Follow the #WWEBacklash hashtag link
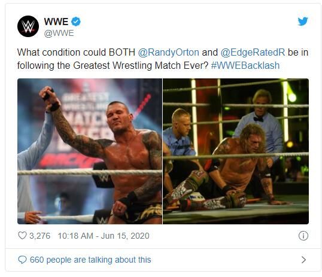This screenshot has width=322, height=277. (245, 65)
